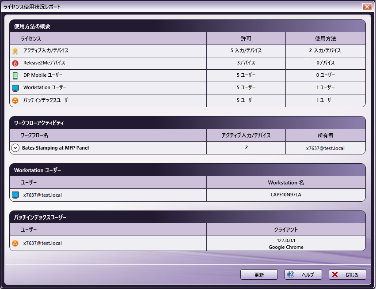Click the LAPF10N97LA workstation name
This screenshot has width=376, height=289.
point(286,195)
